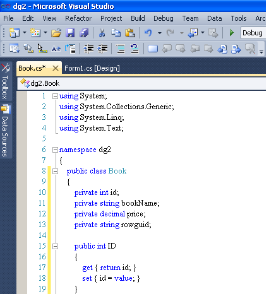The width and height of the screenshot is (269, 294).
Task: Close the Book.cs tab
Action: tap(56, 68)
